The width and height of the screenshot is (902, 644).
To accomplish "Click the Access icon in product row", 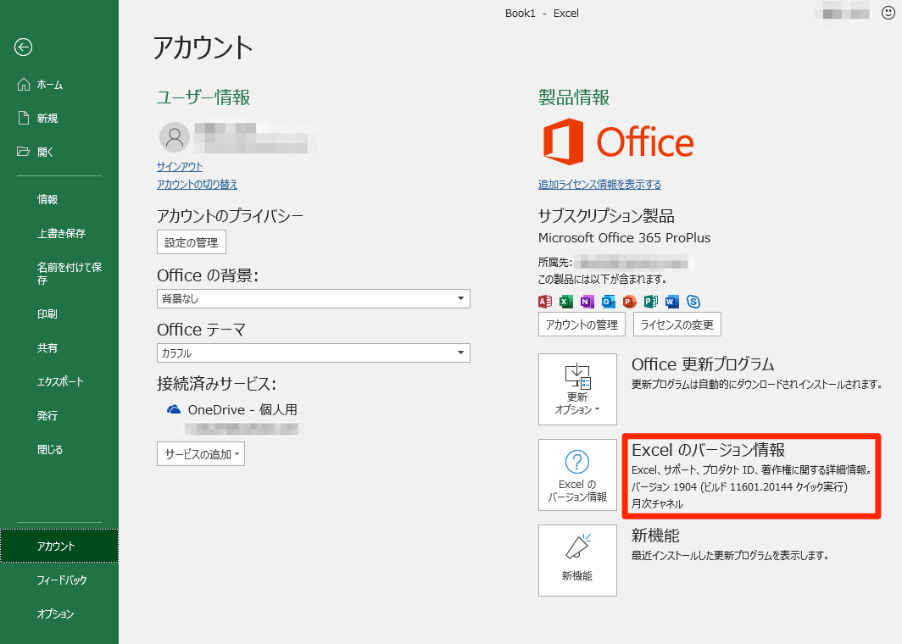I will point(544,301).
